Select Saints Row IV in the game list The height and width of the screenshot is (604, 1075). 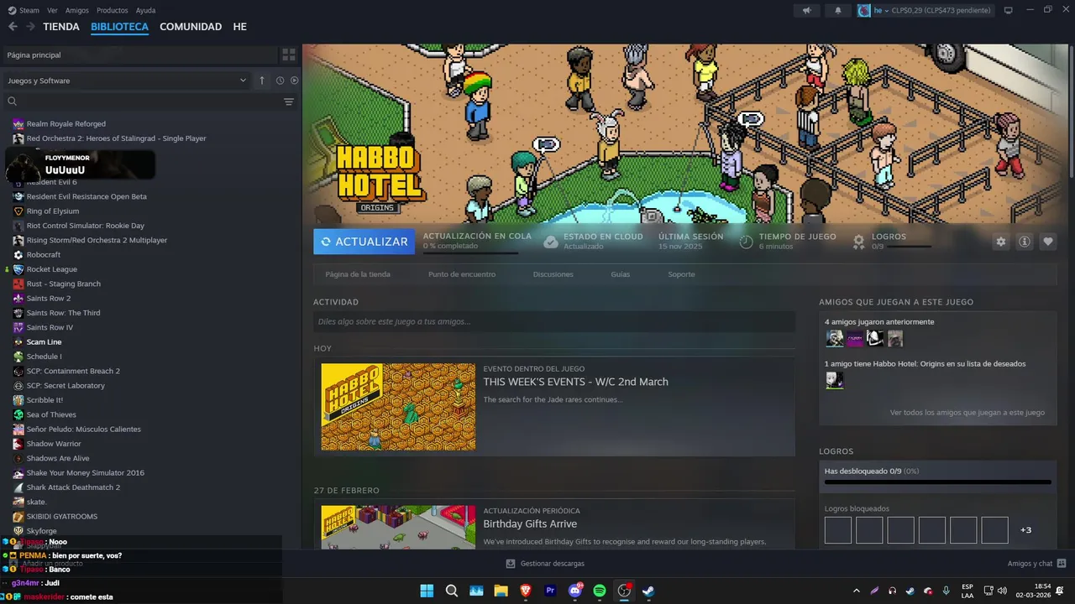pyautogui.click(x=50, y=327)
